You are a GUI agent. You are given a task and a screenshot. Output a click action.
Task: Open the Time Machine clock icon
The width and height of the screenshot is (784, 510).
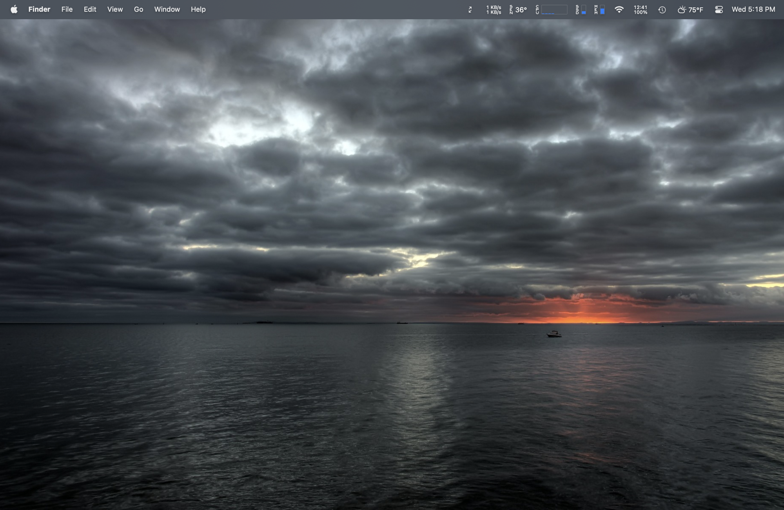click(x=662, y=10)
